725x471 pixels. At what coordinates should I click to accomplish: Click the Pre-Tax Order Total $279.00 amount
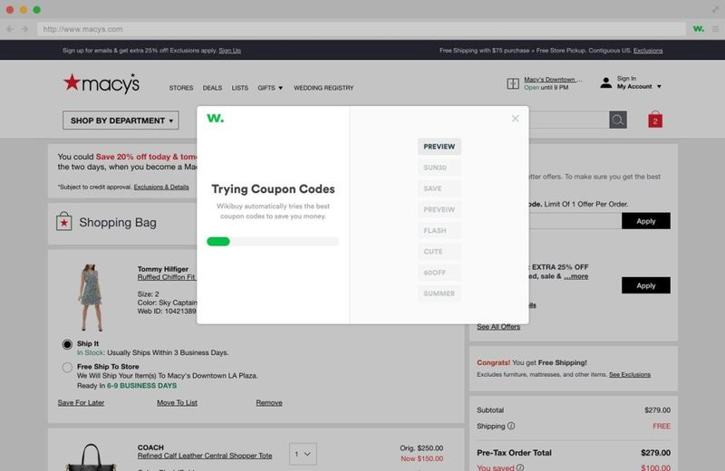point(655,453)
